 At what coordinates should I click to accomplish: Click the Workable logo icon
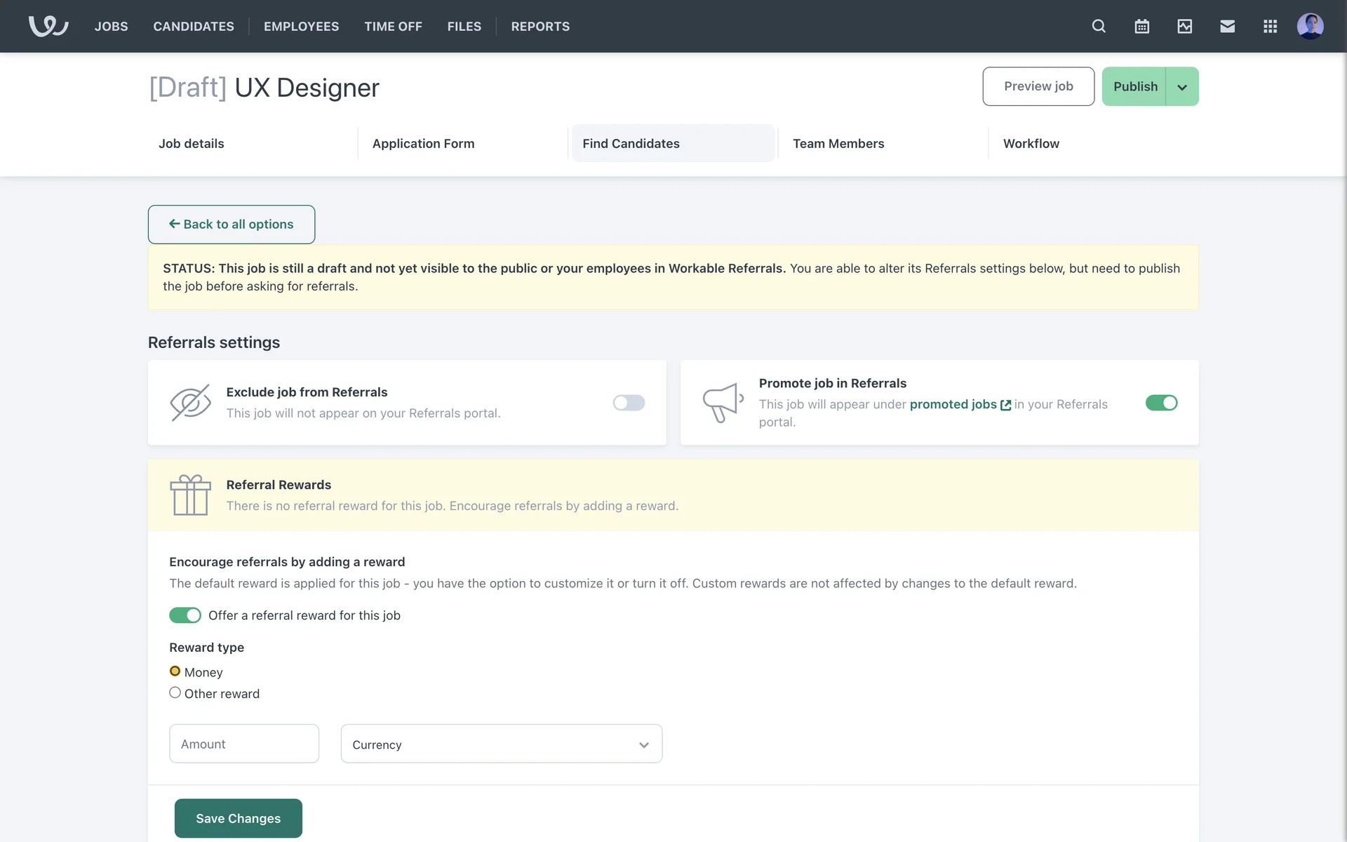click(48, 26)
